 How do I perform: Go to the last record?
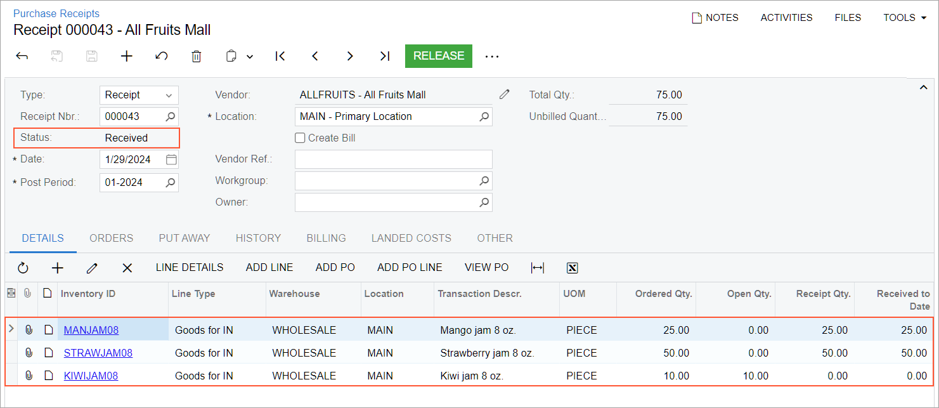tap(384, 56)
